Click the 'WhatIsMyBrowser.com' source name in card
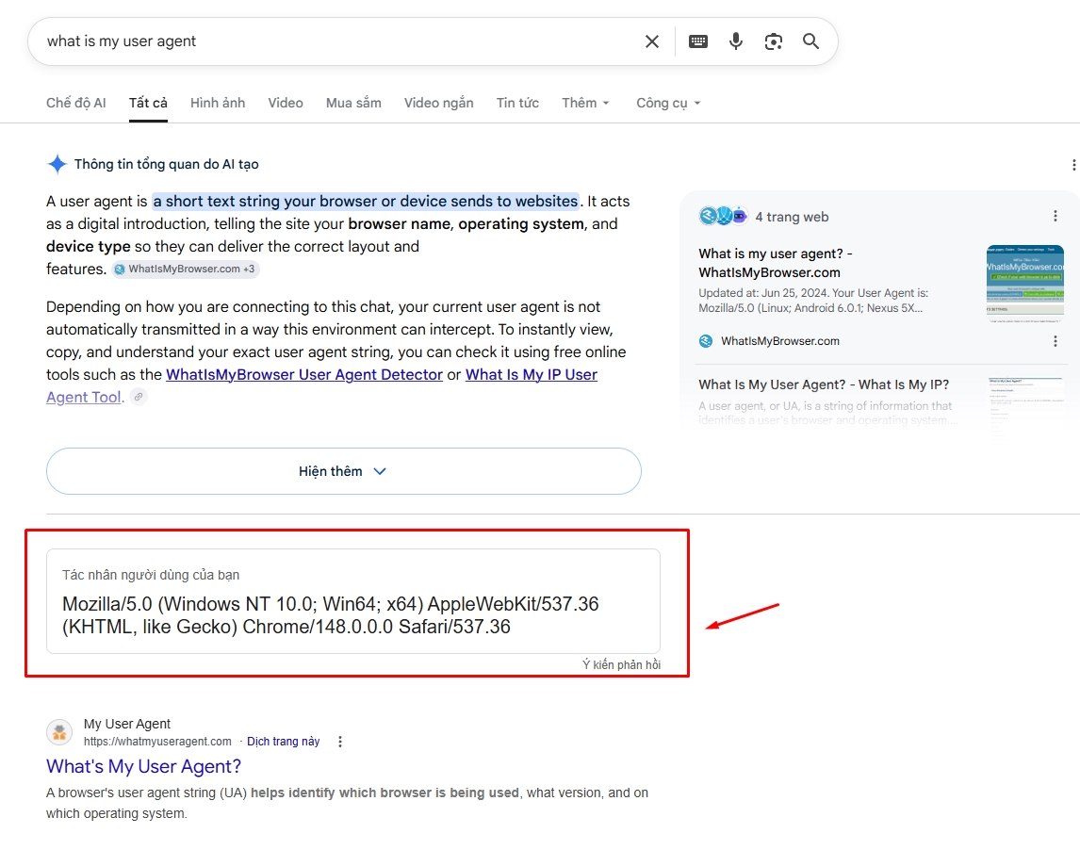Screen dimensions: 1080x850 click(780, 341)
